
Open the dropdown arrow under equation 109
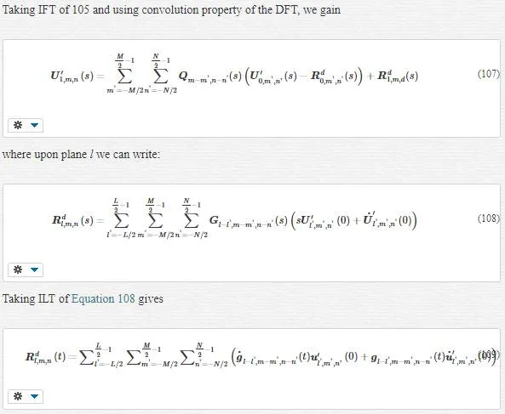pos(34,396)
